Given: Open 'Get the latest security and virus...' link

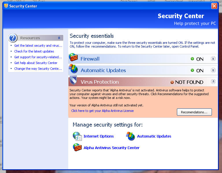Looking at the screenshot, I should coord(38,46).
